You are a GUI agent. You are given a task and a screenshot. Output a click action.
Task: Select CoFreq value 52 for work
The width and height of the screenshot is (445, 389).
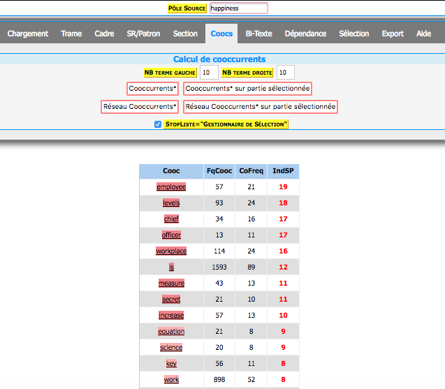coord(251,379)
